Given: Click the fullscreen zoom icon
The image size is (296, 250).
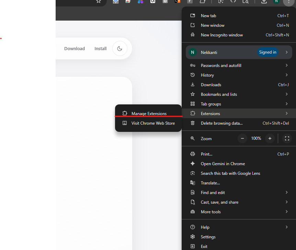Looking at the screenshot, I should (x=287, y=138).
